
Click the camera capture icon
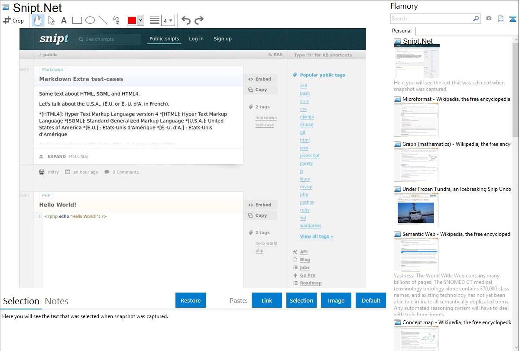(489, 19)
